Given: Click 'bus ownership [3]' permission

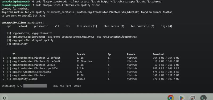Looking at the screenshot, I should pos(143,26).
